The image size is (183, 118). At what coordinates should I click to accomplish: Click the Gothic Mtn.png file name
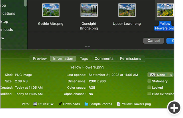click(x=51, y=24)
